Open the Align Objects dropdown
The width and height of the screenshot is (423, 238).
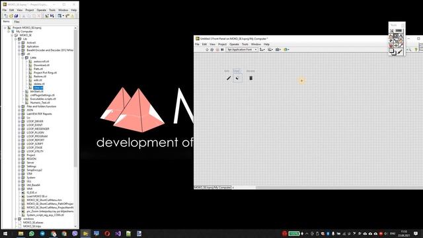pyautogui.click(x=262, y=50)
